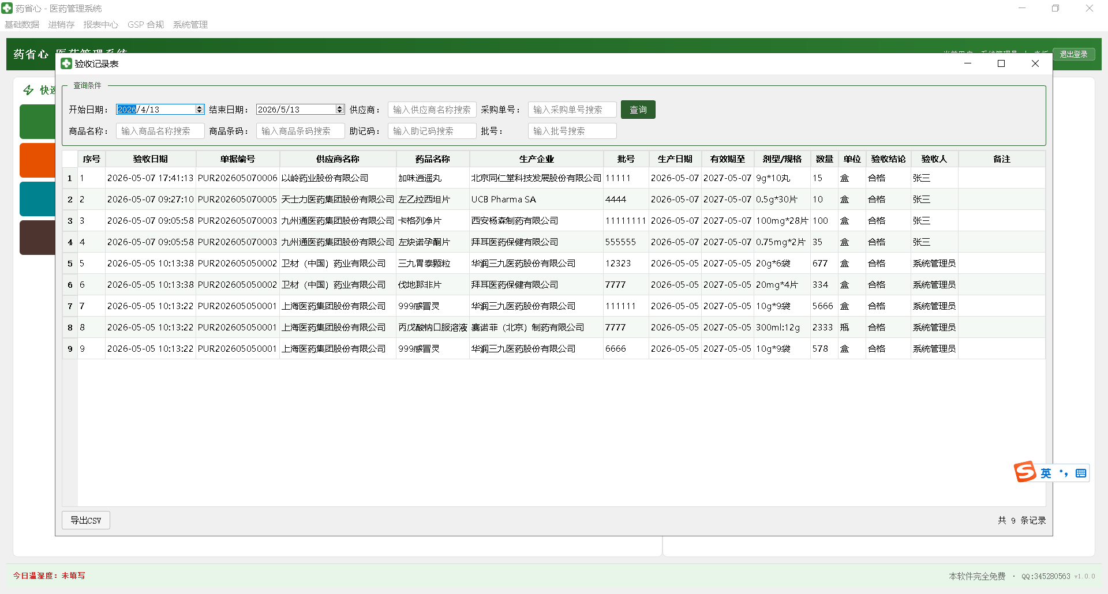The height and width of the screenshot is (594, 1108).
Task: Open the 报表中心 menu
Action: pyautogui.click(x=100, y=24)
